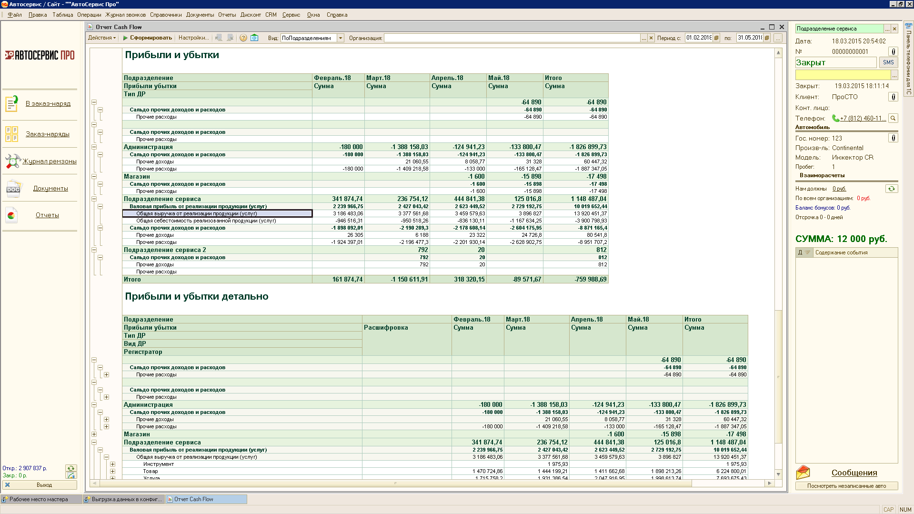Viewport: 914px width, 514px height.
Task: Open the Действия dropdown menu
Action: (x=102, y=38)
